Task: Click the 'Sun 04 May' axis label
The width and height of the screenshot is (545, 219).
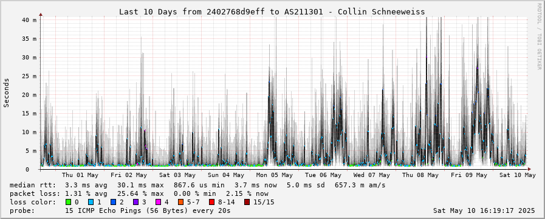Action: 226,175
